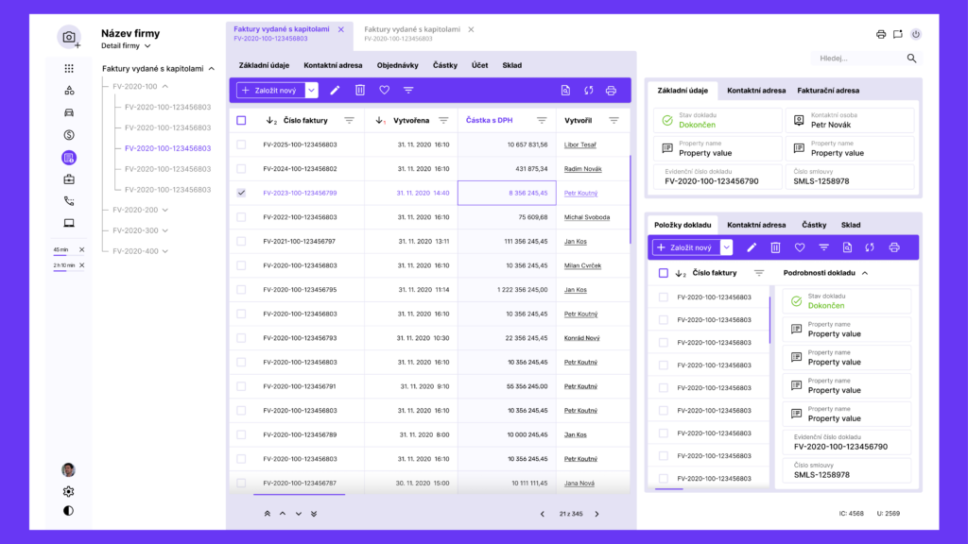Expand the FV-2020-200 tree node
This screenshot has width=968, height=544.
[164, 210]
